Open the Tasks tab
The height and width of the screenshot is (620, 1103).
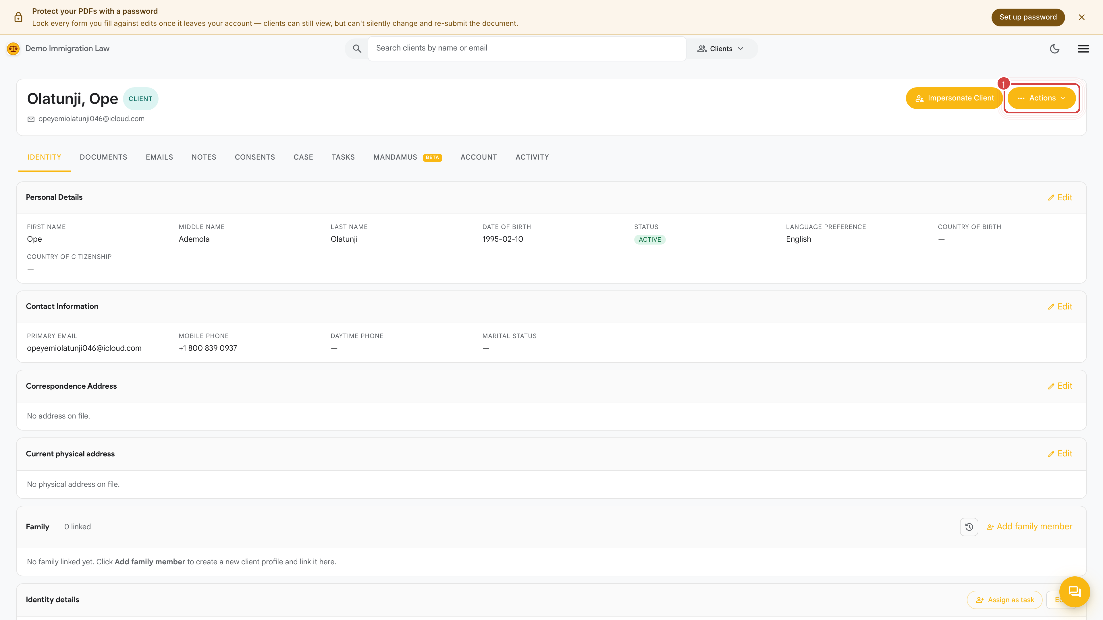(x=343, y=157)
